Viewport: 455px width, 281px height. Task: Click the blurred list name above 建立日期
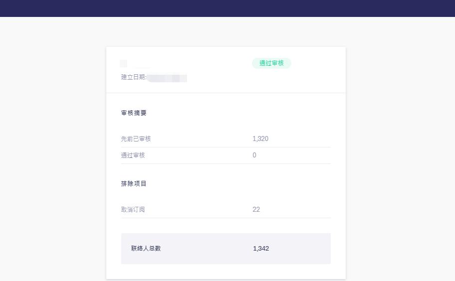pyautogui.click(x=136, y=64)
